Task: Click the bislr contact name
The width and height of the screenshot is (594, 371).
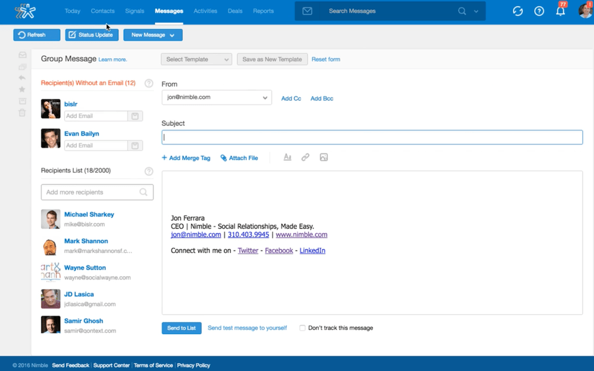Action: (71, 104)
